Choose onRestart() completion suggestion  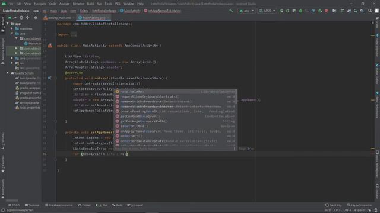pyautogui.click(x=176, y=136)
